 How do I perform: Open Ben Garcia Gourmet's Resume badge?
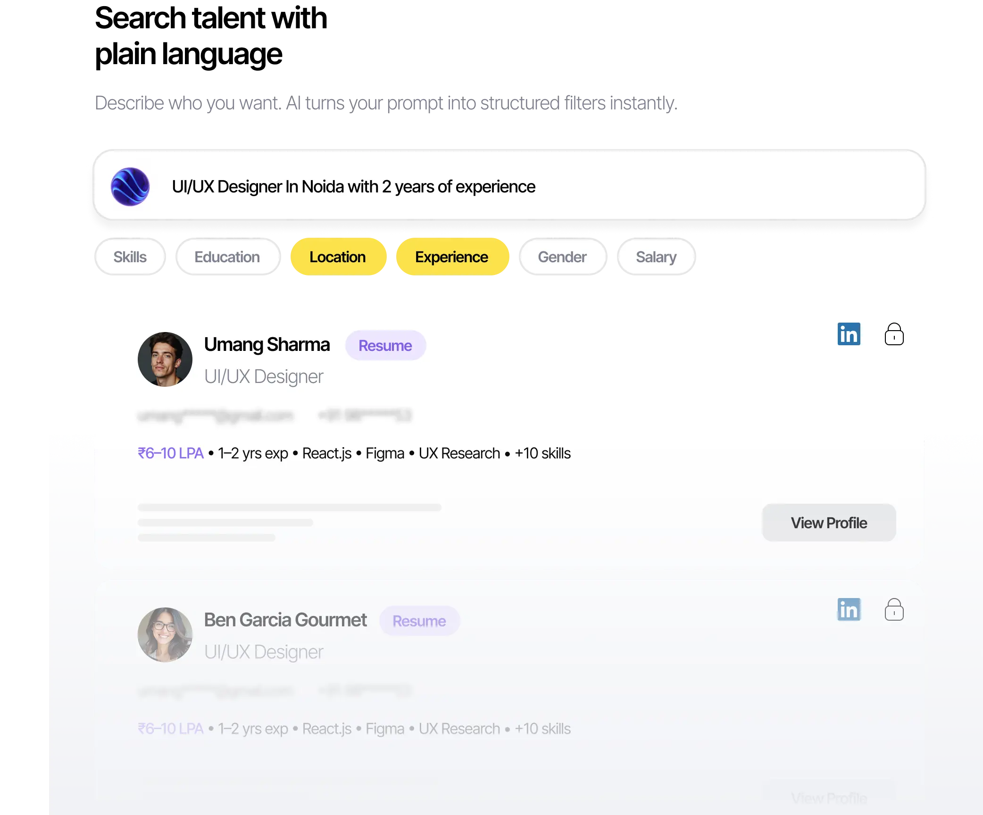click(419, 621)
